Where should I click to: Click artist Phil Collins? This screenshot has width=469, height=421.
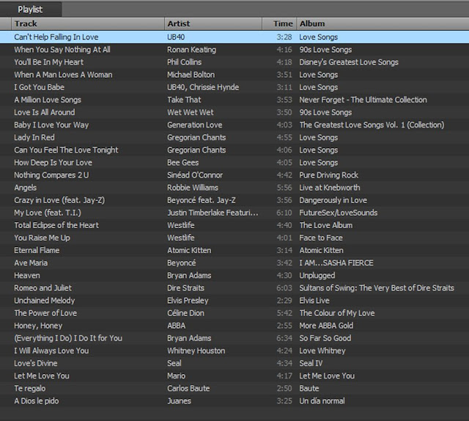pyautogui.click(x=184, y=62)
